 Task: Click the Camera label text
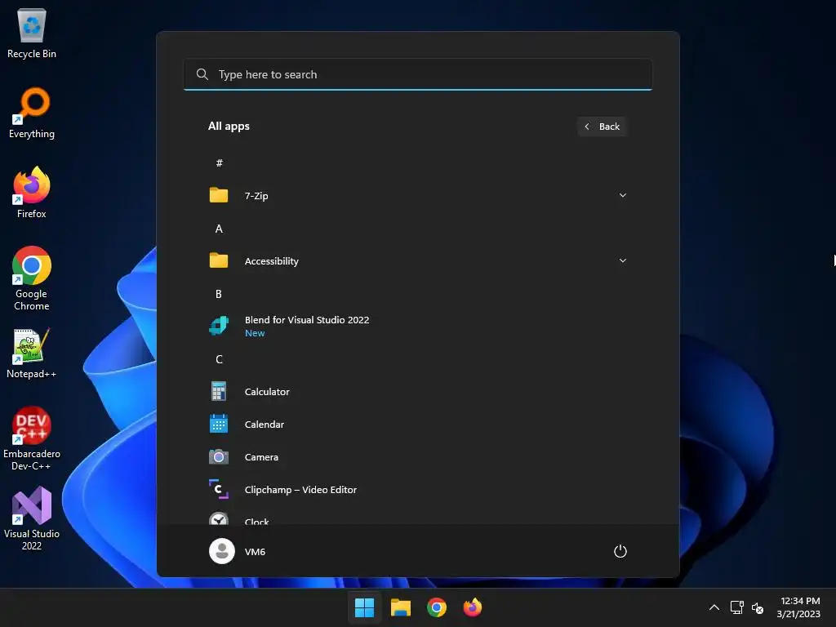click(261, 457)
